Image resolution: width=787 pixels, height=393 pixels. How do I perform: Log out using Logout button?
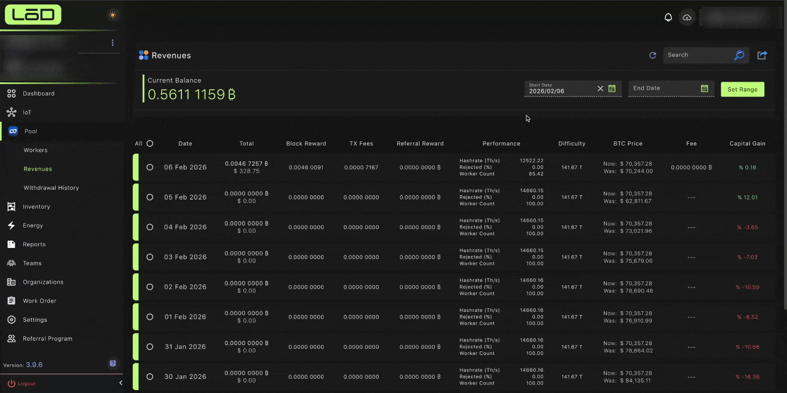(x=22, y=383)
